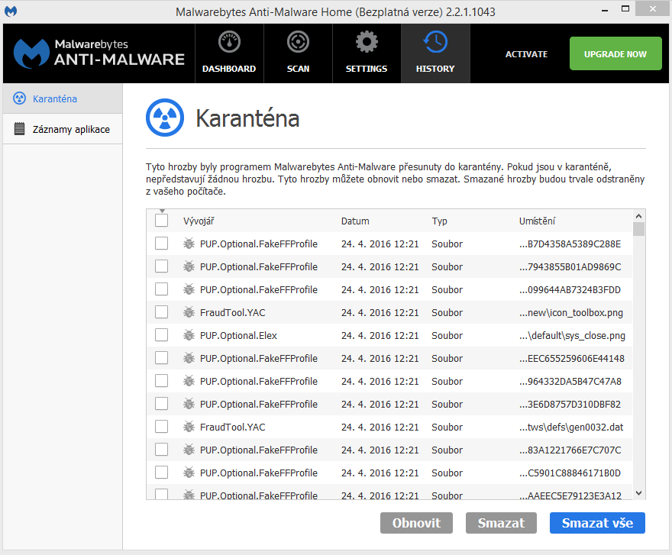The image size is (672, 555).
Task: Click the gray Smazat button
Action: coord(501,523)
